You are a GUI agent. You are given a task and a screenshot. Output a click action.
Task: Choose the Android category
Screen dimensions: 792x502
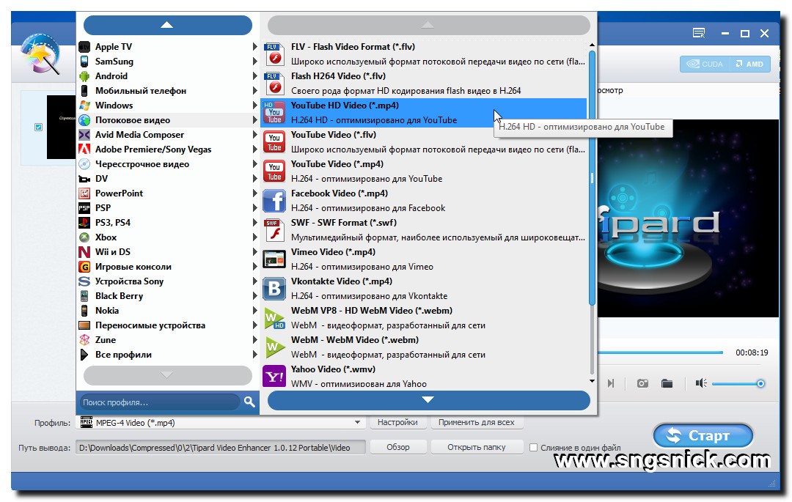pos(166,76)
